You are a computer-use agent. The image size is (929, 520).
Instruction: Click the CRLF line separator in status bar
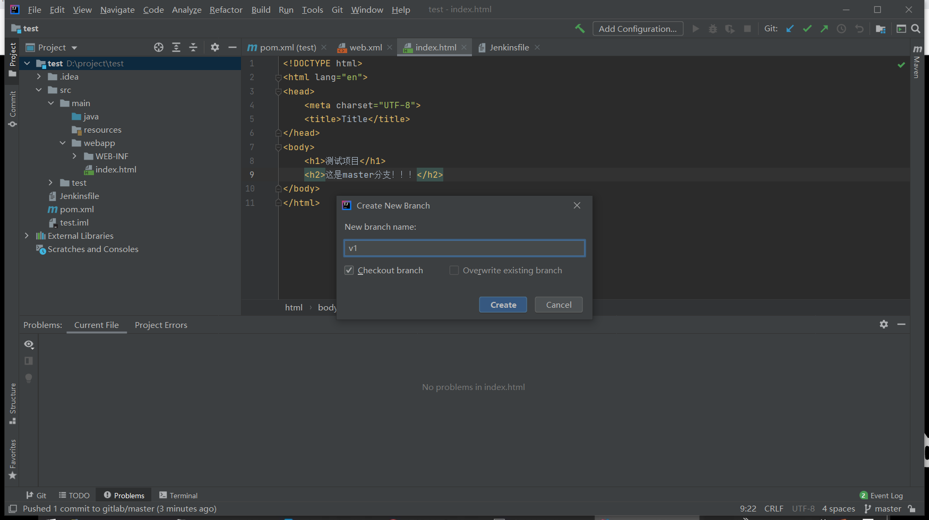click(773, 508)
